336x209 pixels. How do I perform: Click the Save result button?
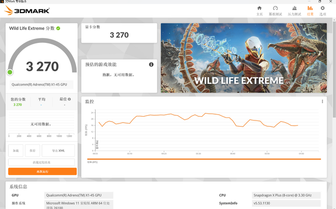point(33,151)
